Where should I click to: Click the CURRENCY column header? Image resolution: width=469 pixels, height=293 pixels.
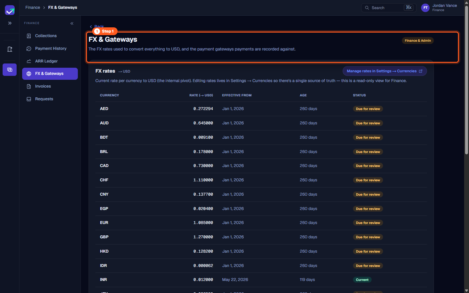[109, 95]
